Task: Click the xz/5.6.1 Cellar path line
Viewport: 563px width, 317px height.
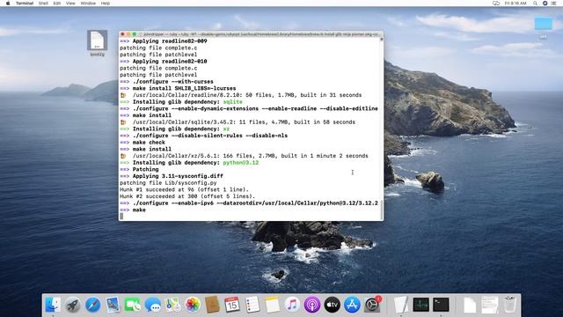Action: coord(245,156)
